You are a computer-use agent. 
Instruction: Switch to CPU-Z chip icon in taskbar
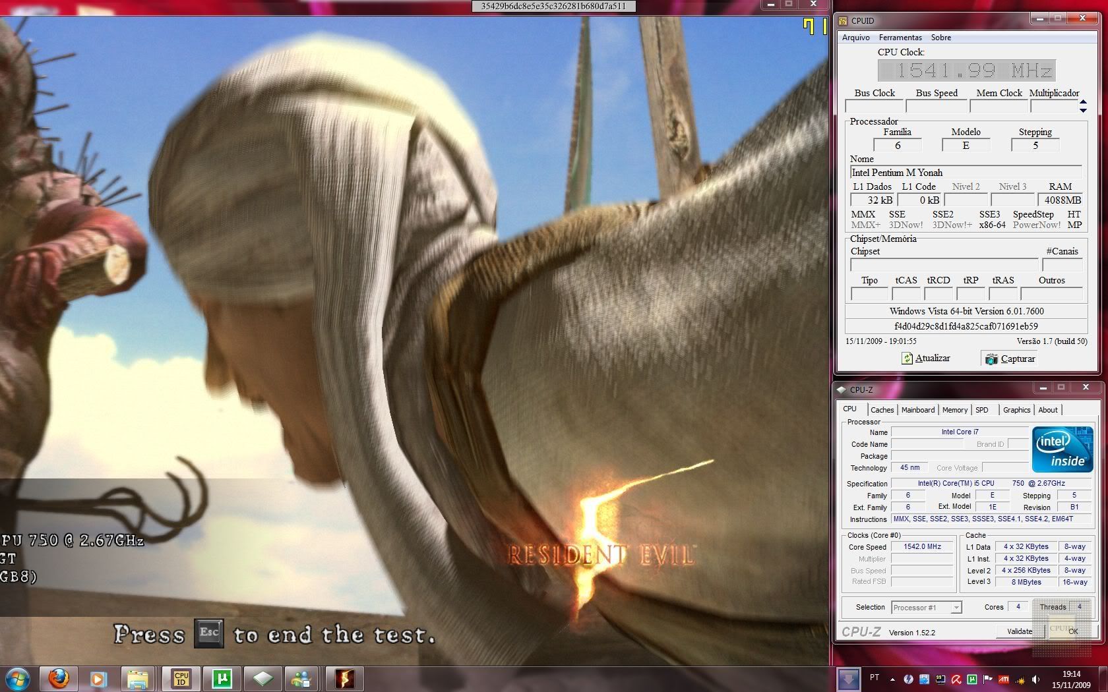coord(263,678)
